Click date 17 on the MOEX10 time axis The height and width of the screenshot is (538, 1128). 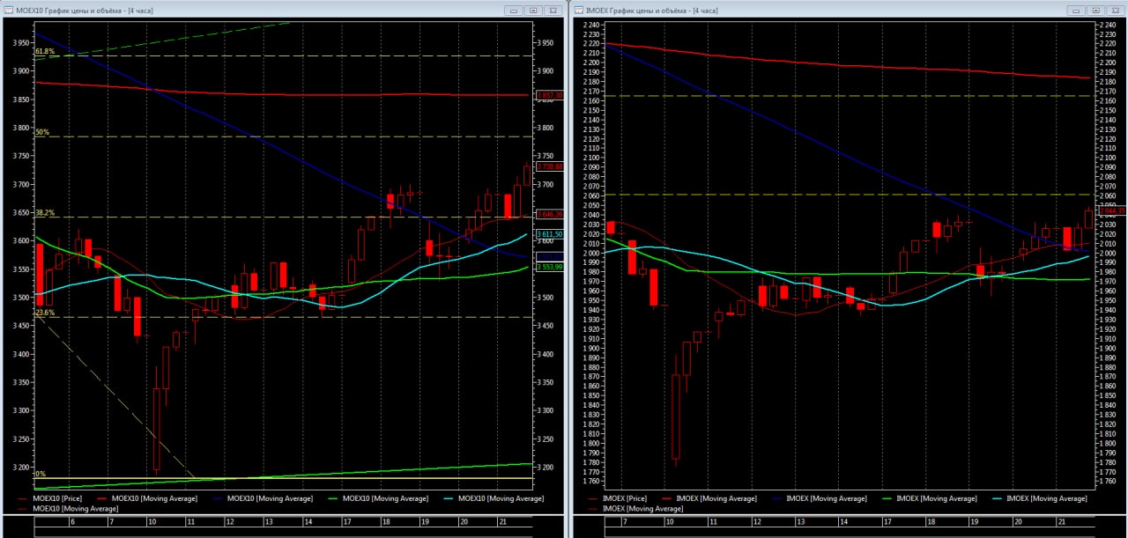346,522
